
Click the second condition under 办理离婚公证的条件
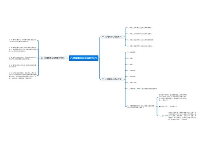pos(140,34)
